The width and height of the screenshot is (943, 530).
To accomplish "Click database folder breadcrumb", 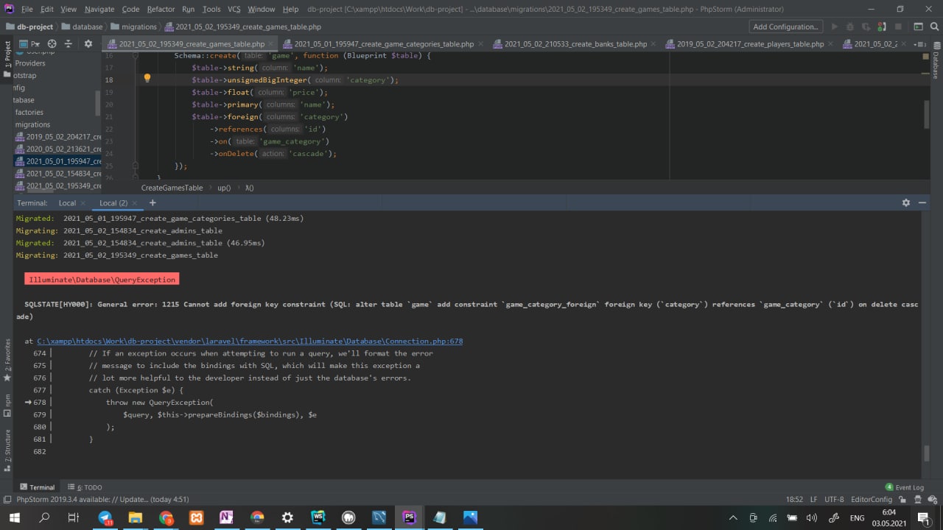I will pyautogui.click(x=83, y=26).
